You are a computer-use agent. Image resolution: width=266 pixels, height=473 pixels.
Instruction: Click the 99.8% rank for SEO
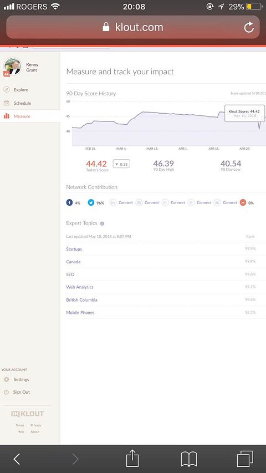[250, 274]
